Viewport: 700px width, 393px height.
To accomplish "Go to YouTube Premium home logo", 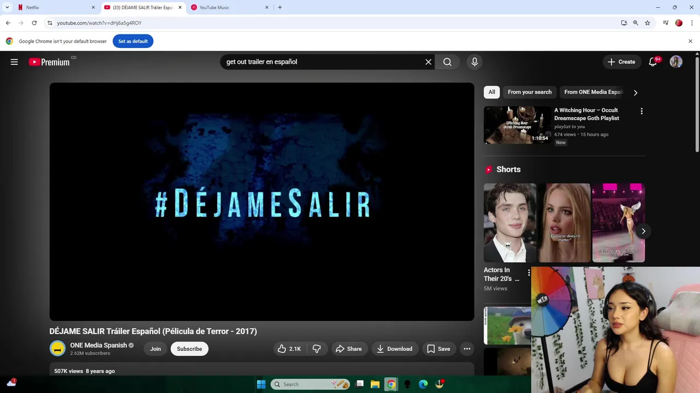I will [50, 62].
